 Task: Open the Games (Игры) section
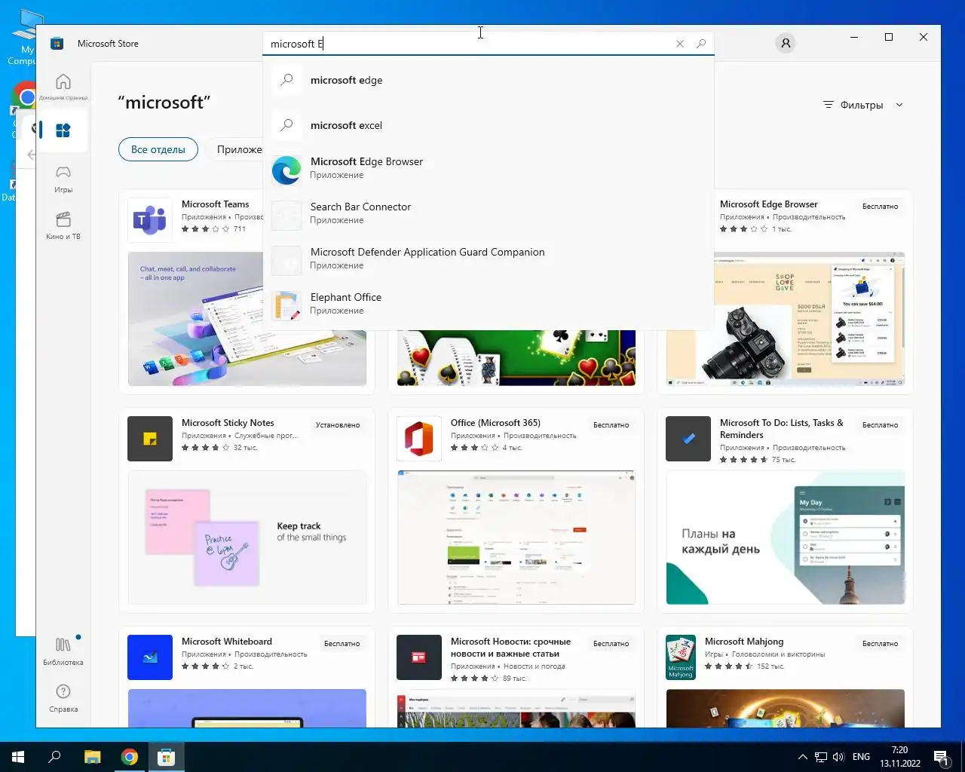click(63, 179)
